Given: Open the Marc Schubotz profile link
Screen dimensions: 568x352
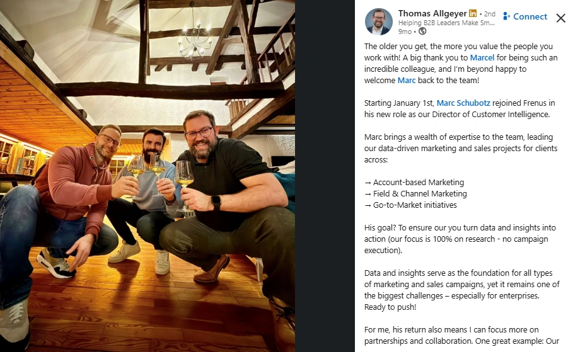Looking at the screenshot, I should (x=463, y=103).
